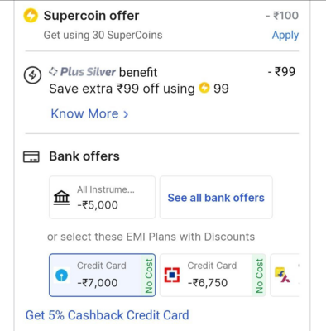The height and width of the screenshot is (331, 326).
Task: Click the HDFC logo on Credit Card plan
Action: coord(172,275)
